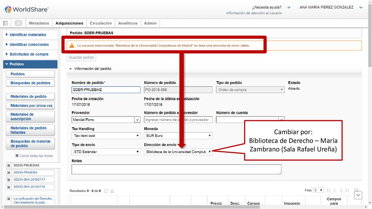Screen dimensions: 372x209
Task: Open the Dirección de envío dropdown
Action: [178, 152]
